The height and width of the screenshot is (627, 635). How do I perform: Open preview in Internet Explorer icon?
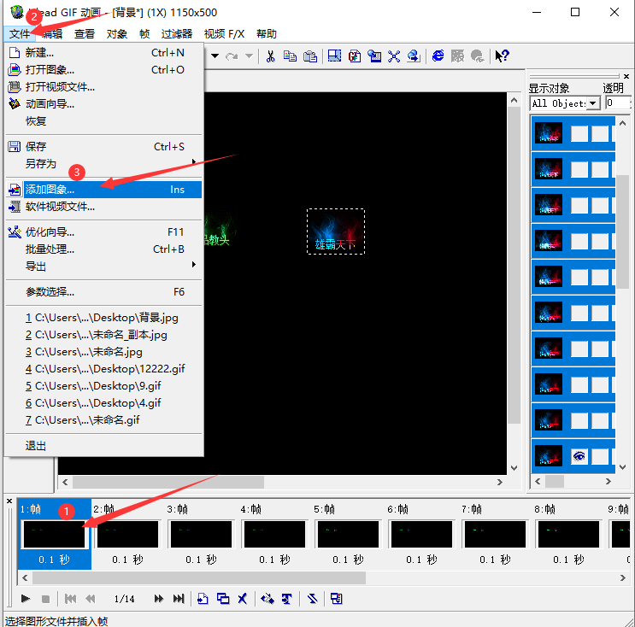(438, 56)
